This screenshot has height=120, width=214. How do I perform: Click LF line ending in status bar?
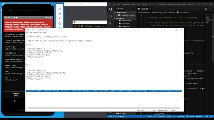click(174, 116)
